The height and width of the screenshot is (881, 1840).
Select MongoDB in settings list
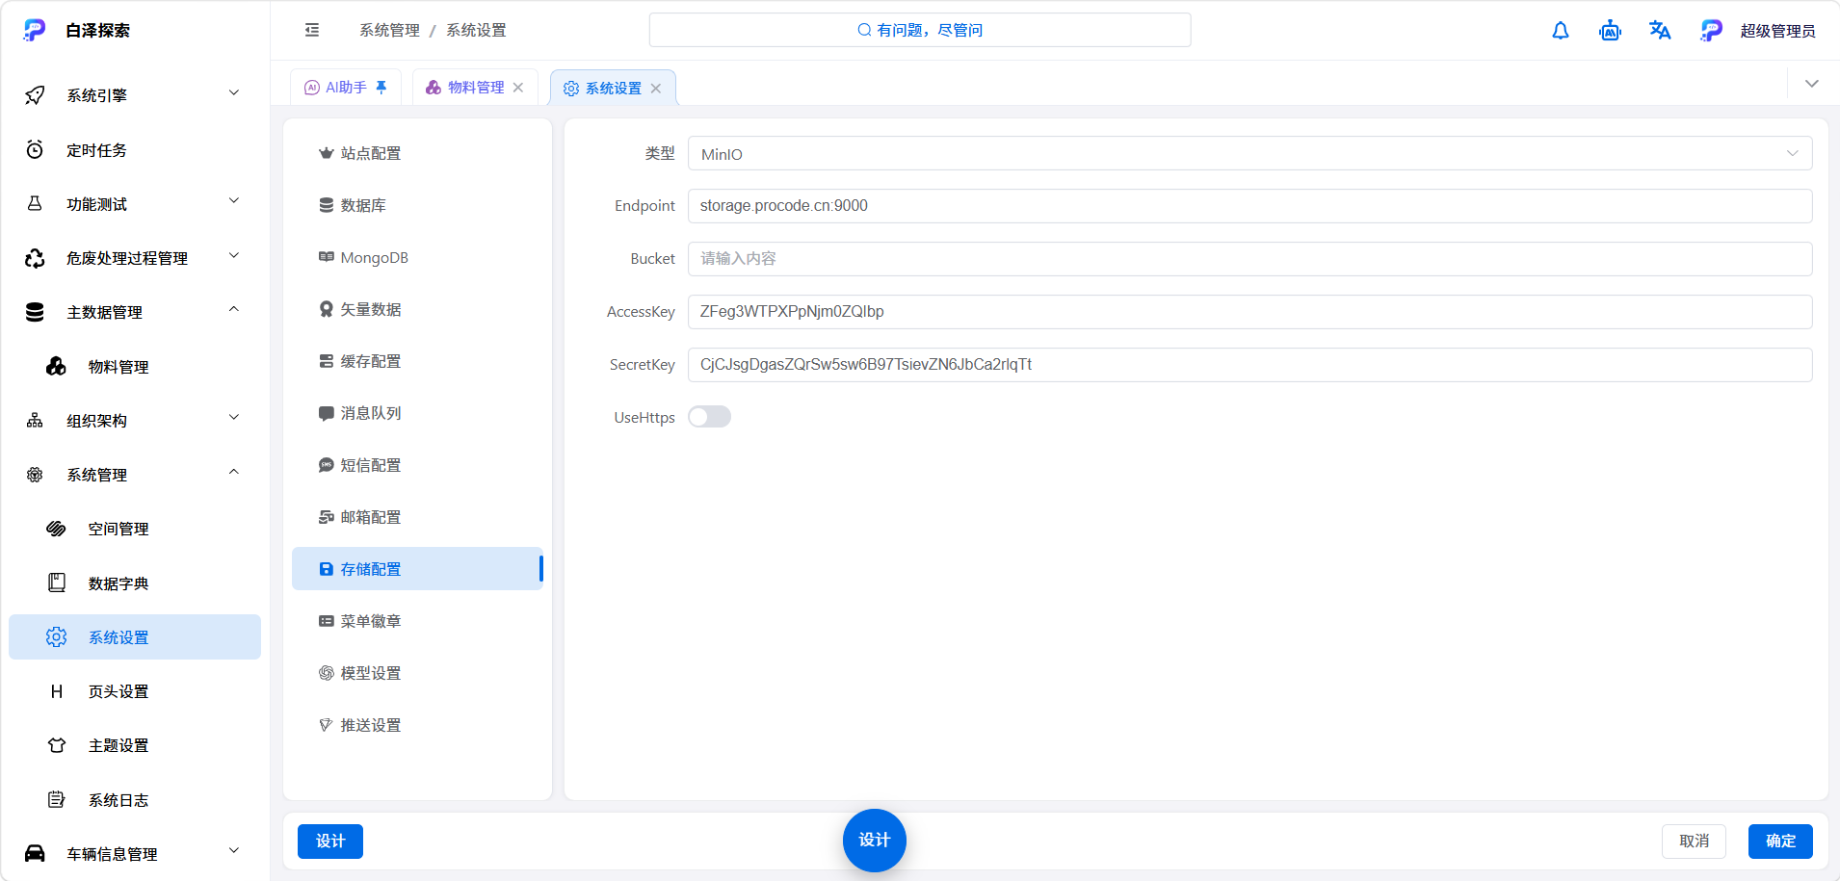point(417,257)
